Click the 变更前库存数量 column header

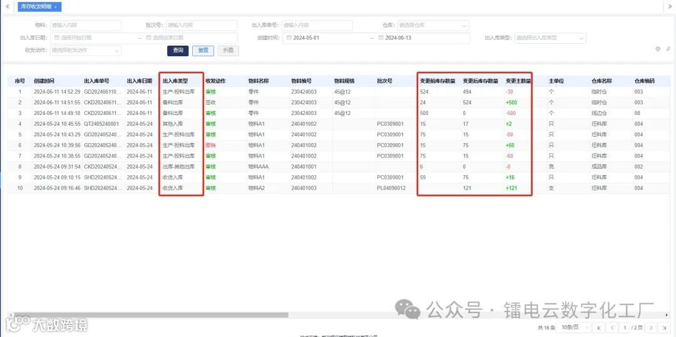(x=438, y=81)
